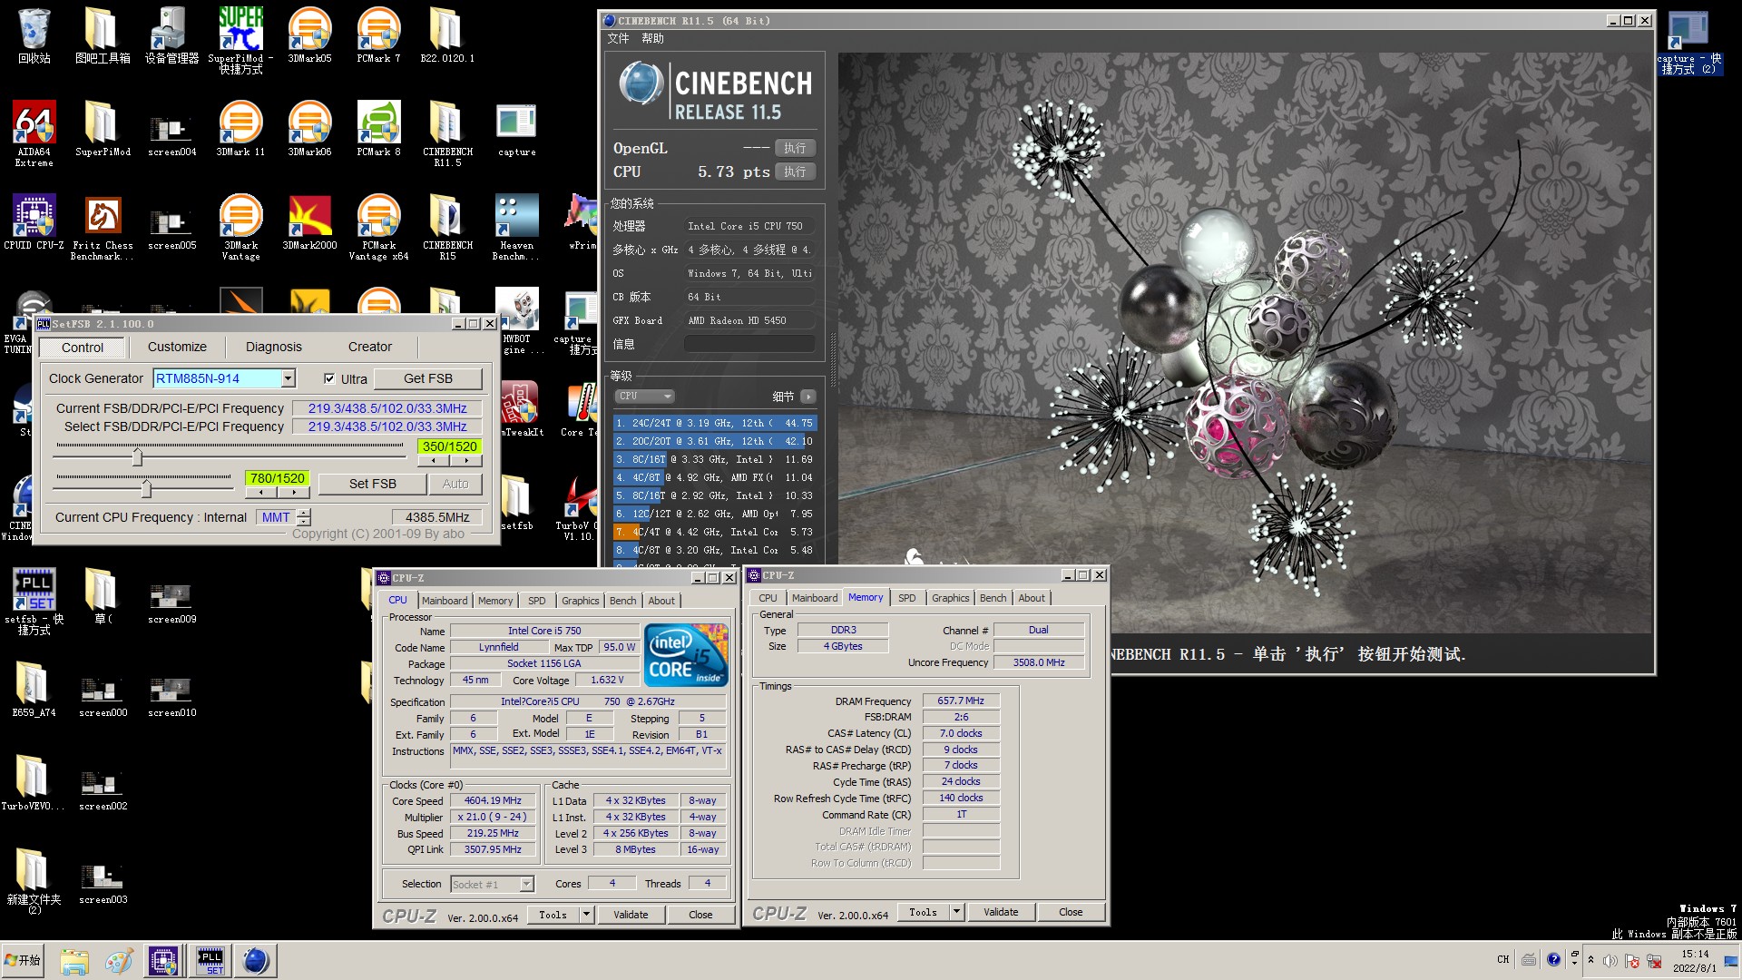This screenshot has width=1742, height=980.
Task: Run the OpenGL test with 执行 button
Action: 795,148
